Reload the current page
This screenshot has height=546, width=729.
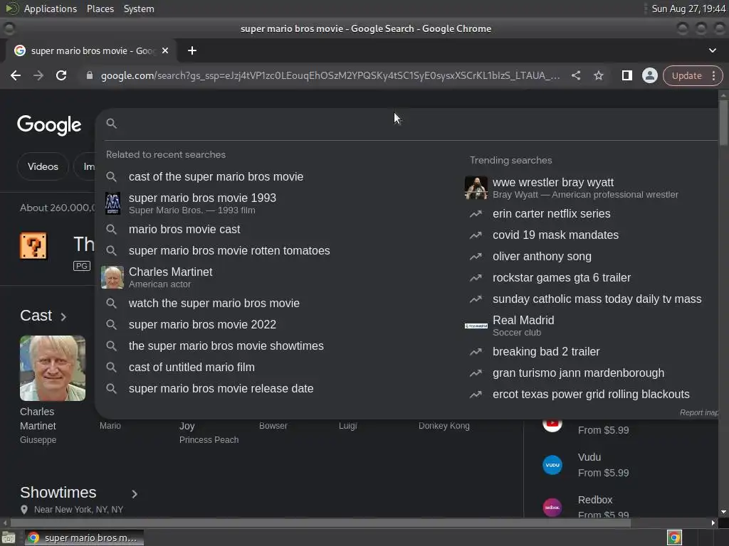point(61,75)
